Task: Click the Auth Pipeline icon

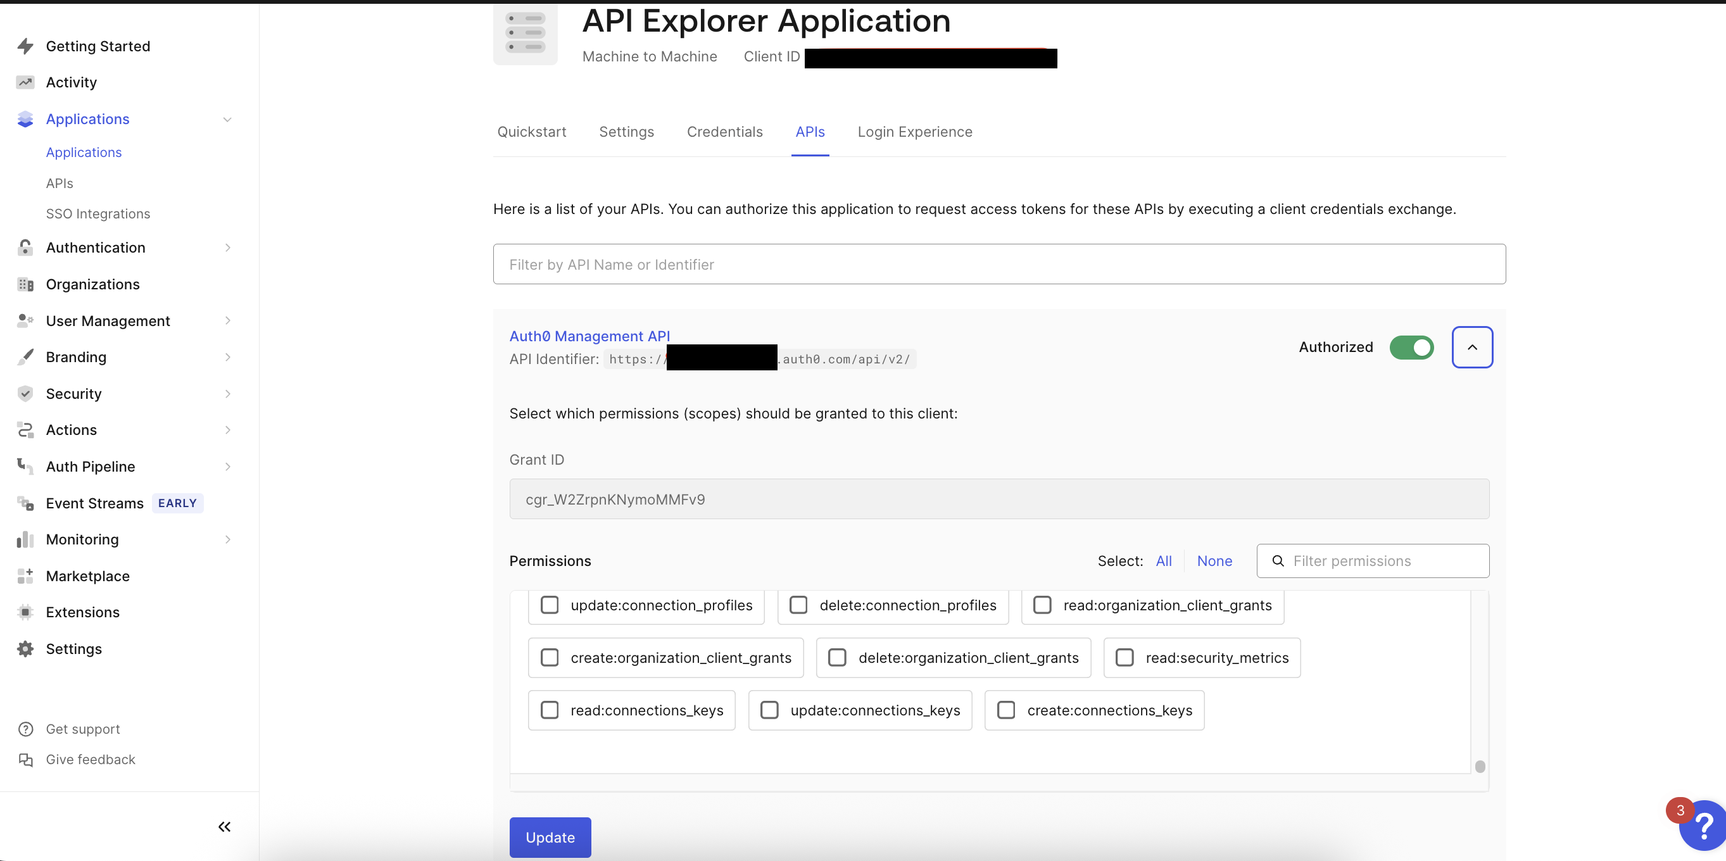Action: pos(25,467)
